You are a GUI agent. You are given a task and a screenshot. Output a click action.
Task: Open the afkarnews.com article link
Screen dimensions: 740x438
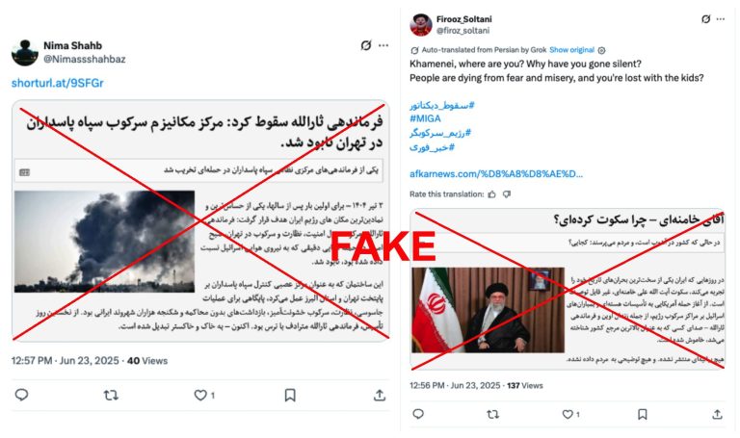pos(496,174)
